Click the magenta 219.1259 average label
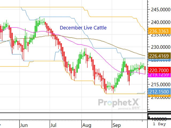This screenshot has width=171, height=128. tap(160, 75)
